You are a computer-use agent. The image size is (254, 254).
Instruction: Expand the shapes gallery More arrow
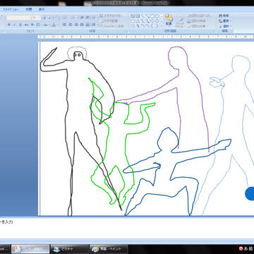click(162, 25)
